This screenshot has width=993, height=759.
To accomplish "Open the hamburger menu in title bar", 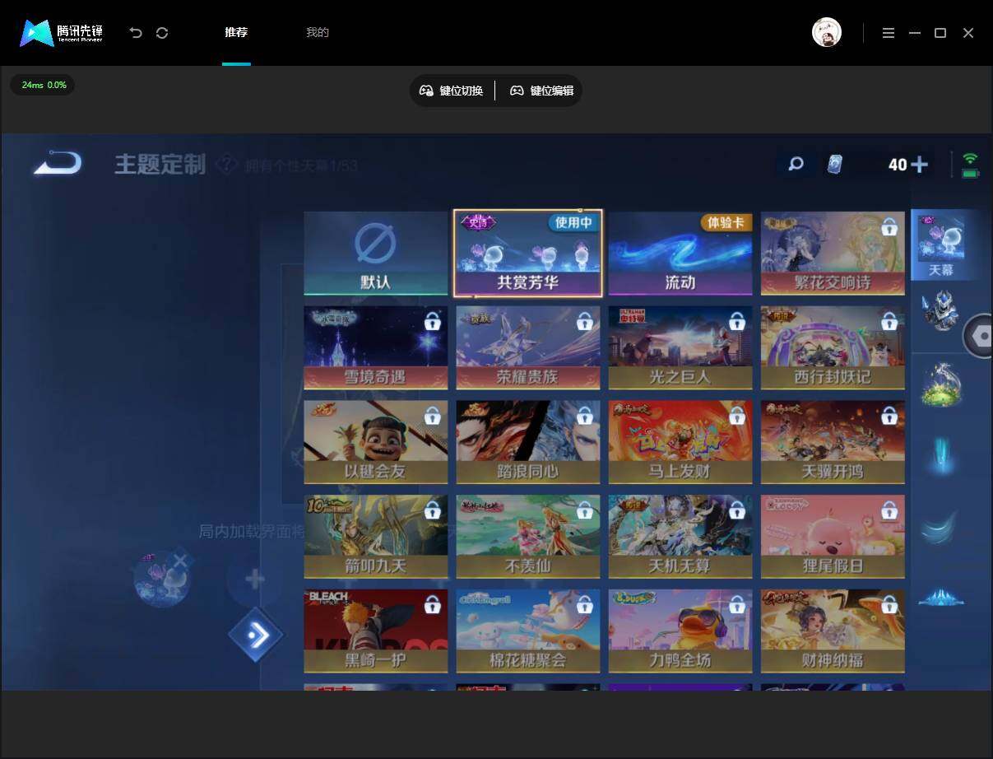I will [x=889, y=33].
